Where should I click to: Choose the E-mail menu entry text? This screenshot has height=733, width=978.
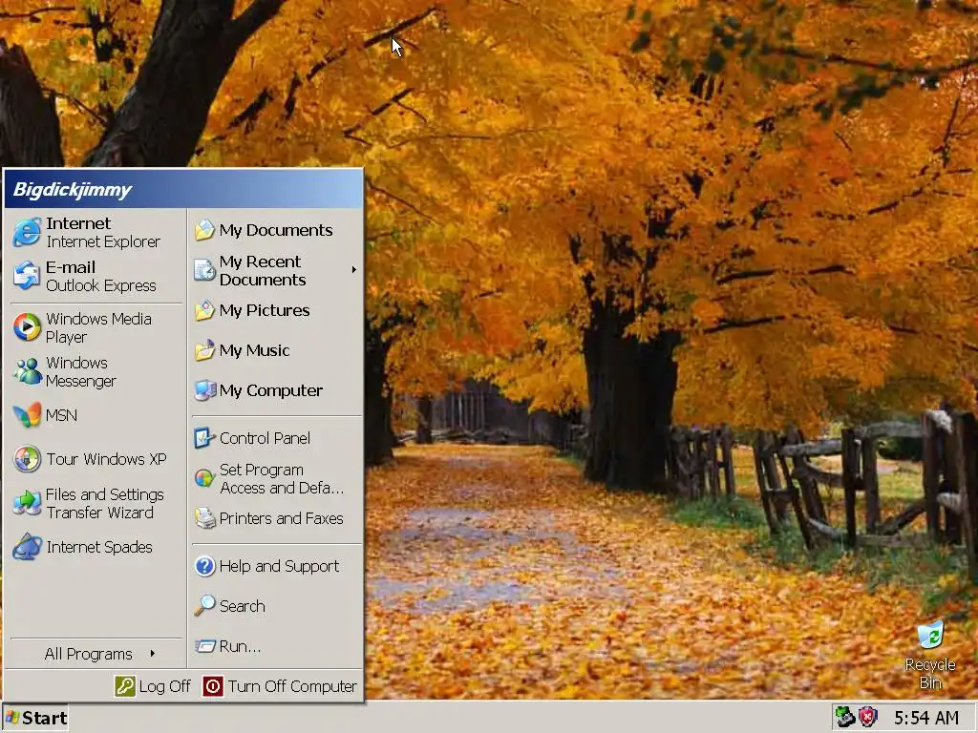pos(71,267)
